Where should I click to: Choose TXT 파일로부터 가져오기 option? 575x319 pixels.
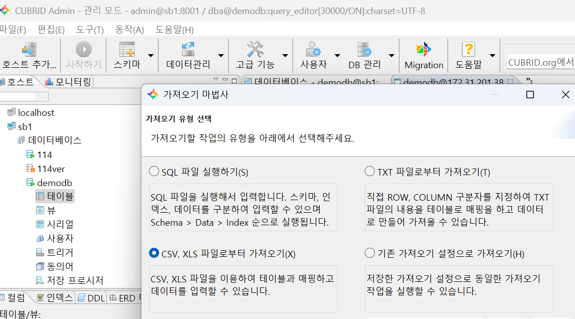click(x=369, y=171)
